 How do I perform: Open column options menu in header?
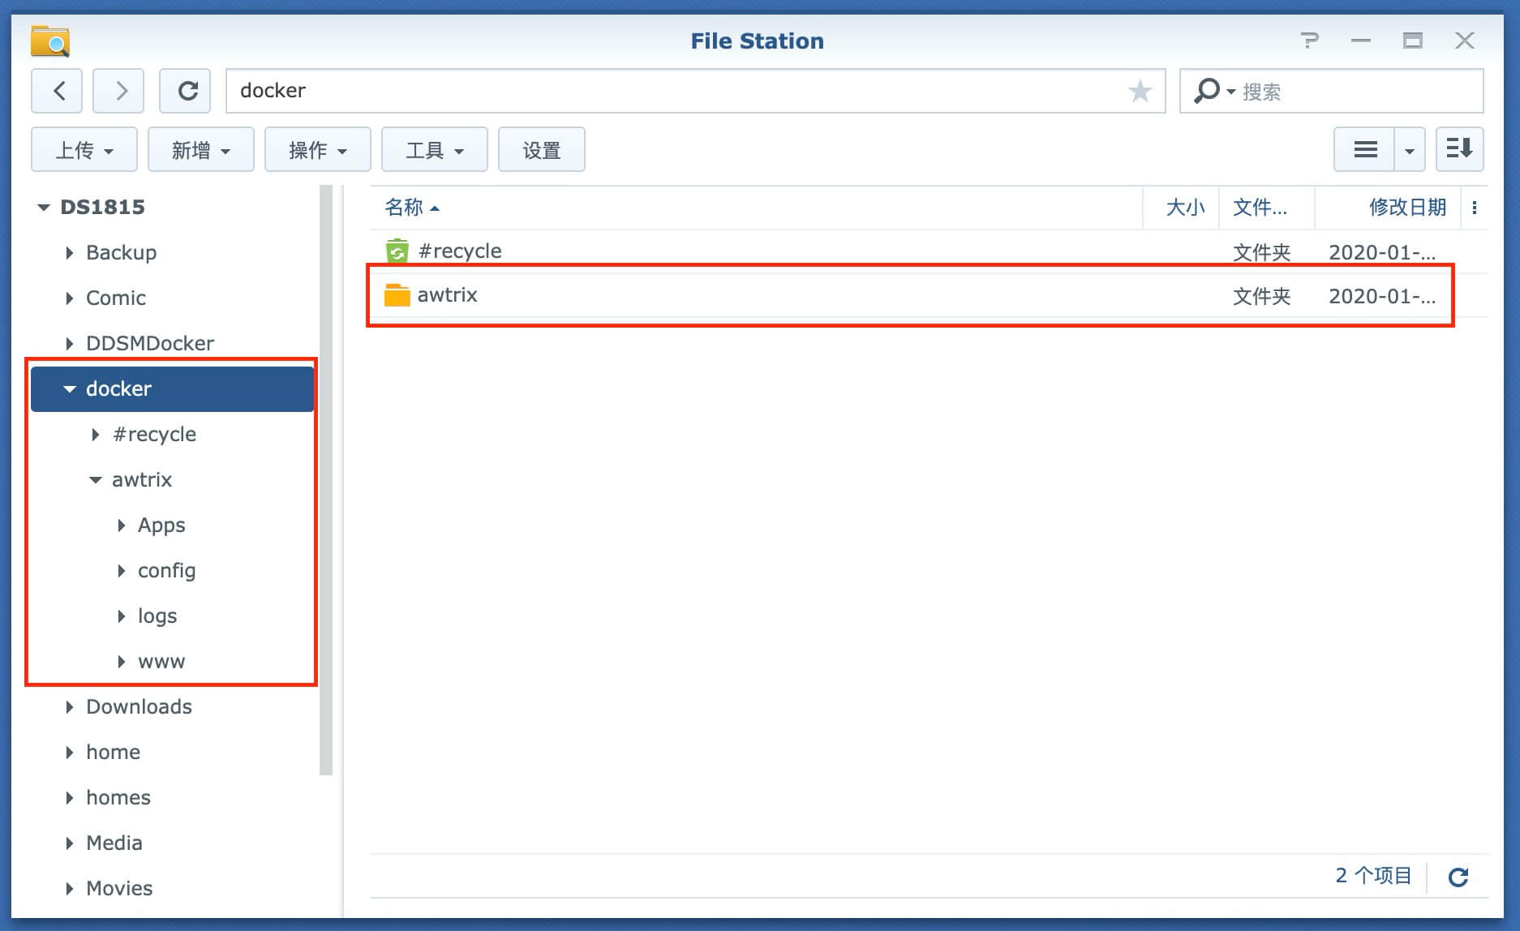click(x=1475, y=208)
